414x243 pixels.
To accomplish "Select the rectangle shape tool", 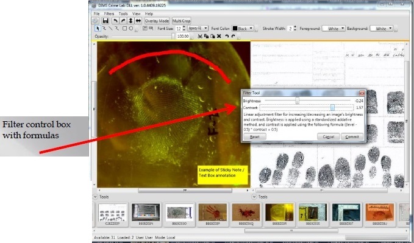I will tap(124, 29).
